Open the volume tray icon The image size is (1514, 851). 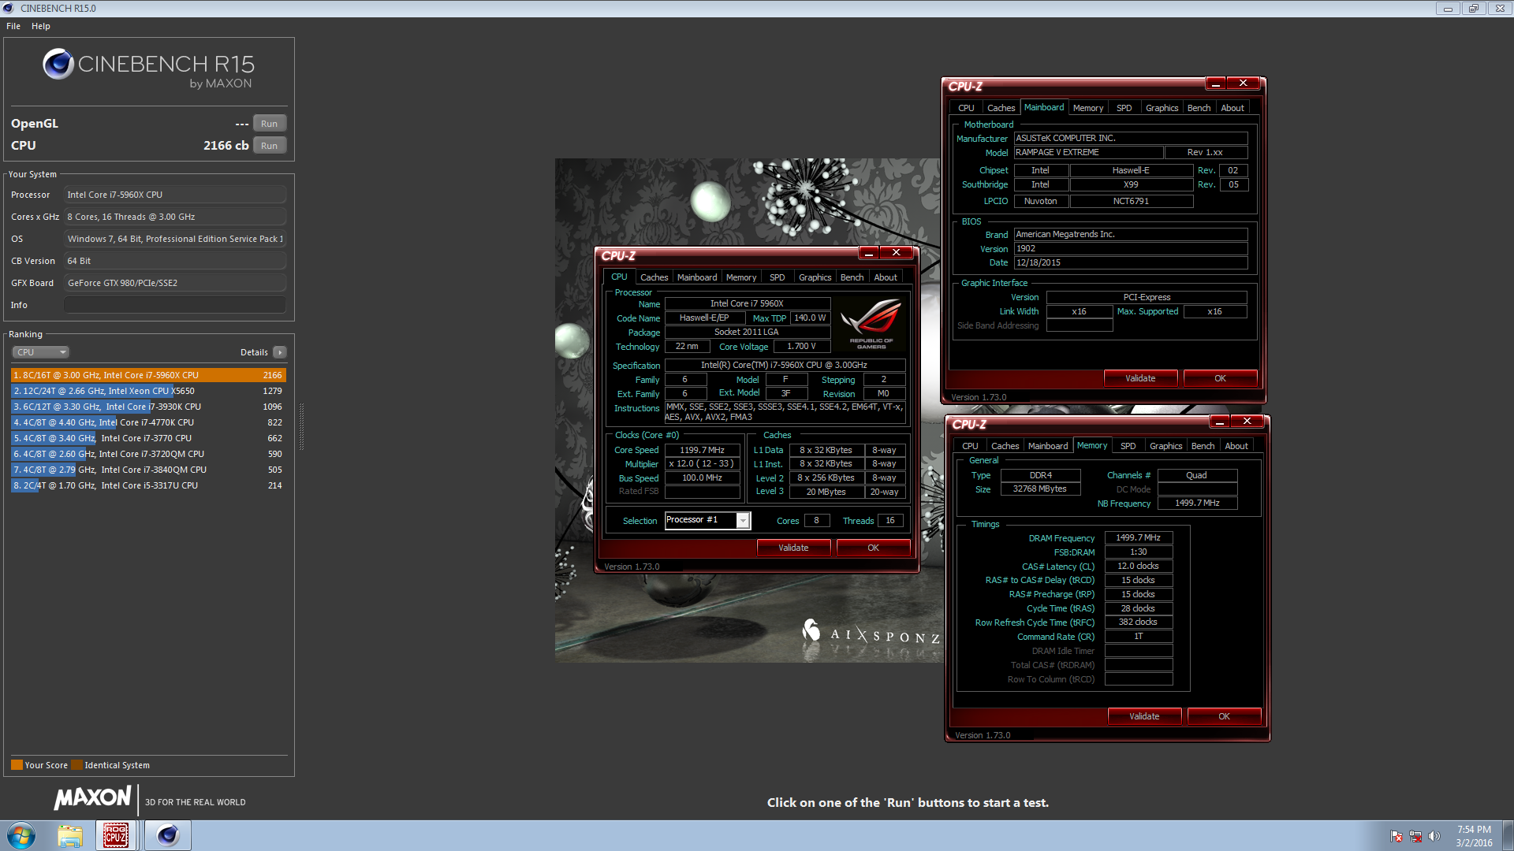[1434, 836]
